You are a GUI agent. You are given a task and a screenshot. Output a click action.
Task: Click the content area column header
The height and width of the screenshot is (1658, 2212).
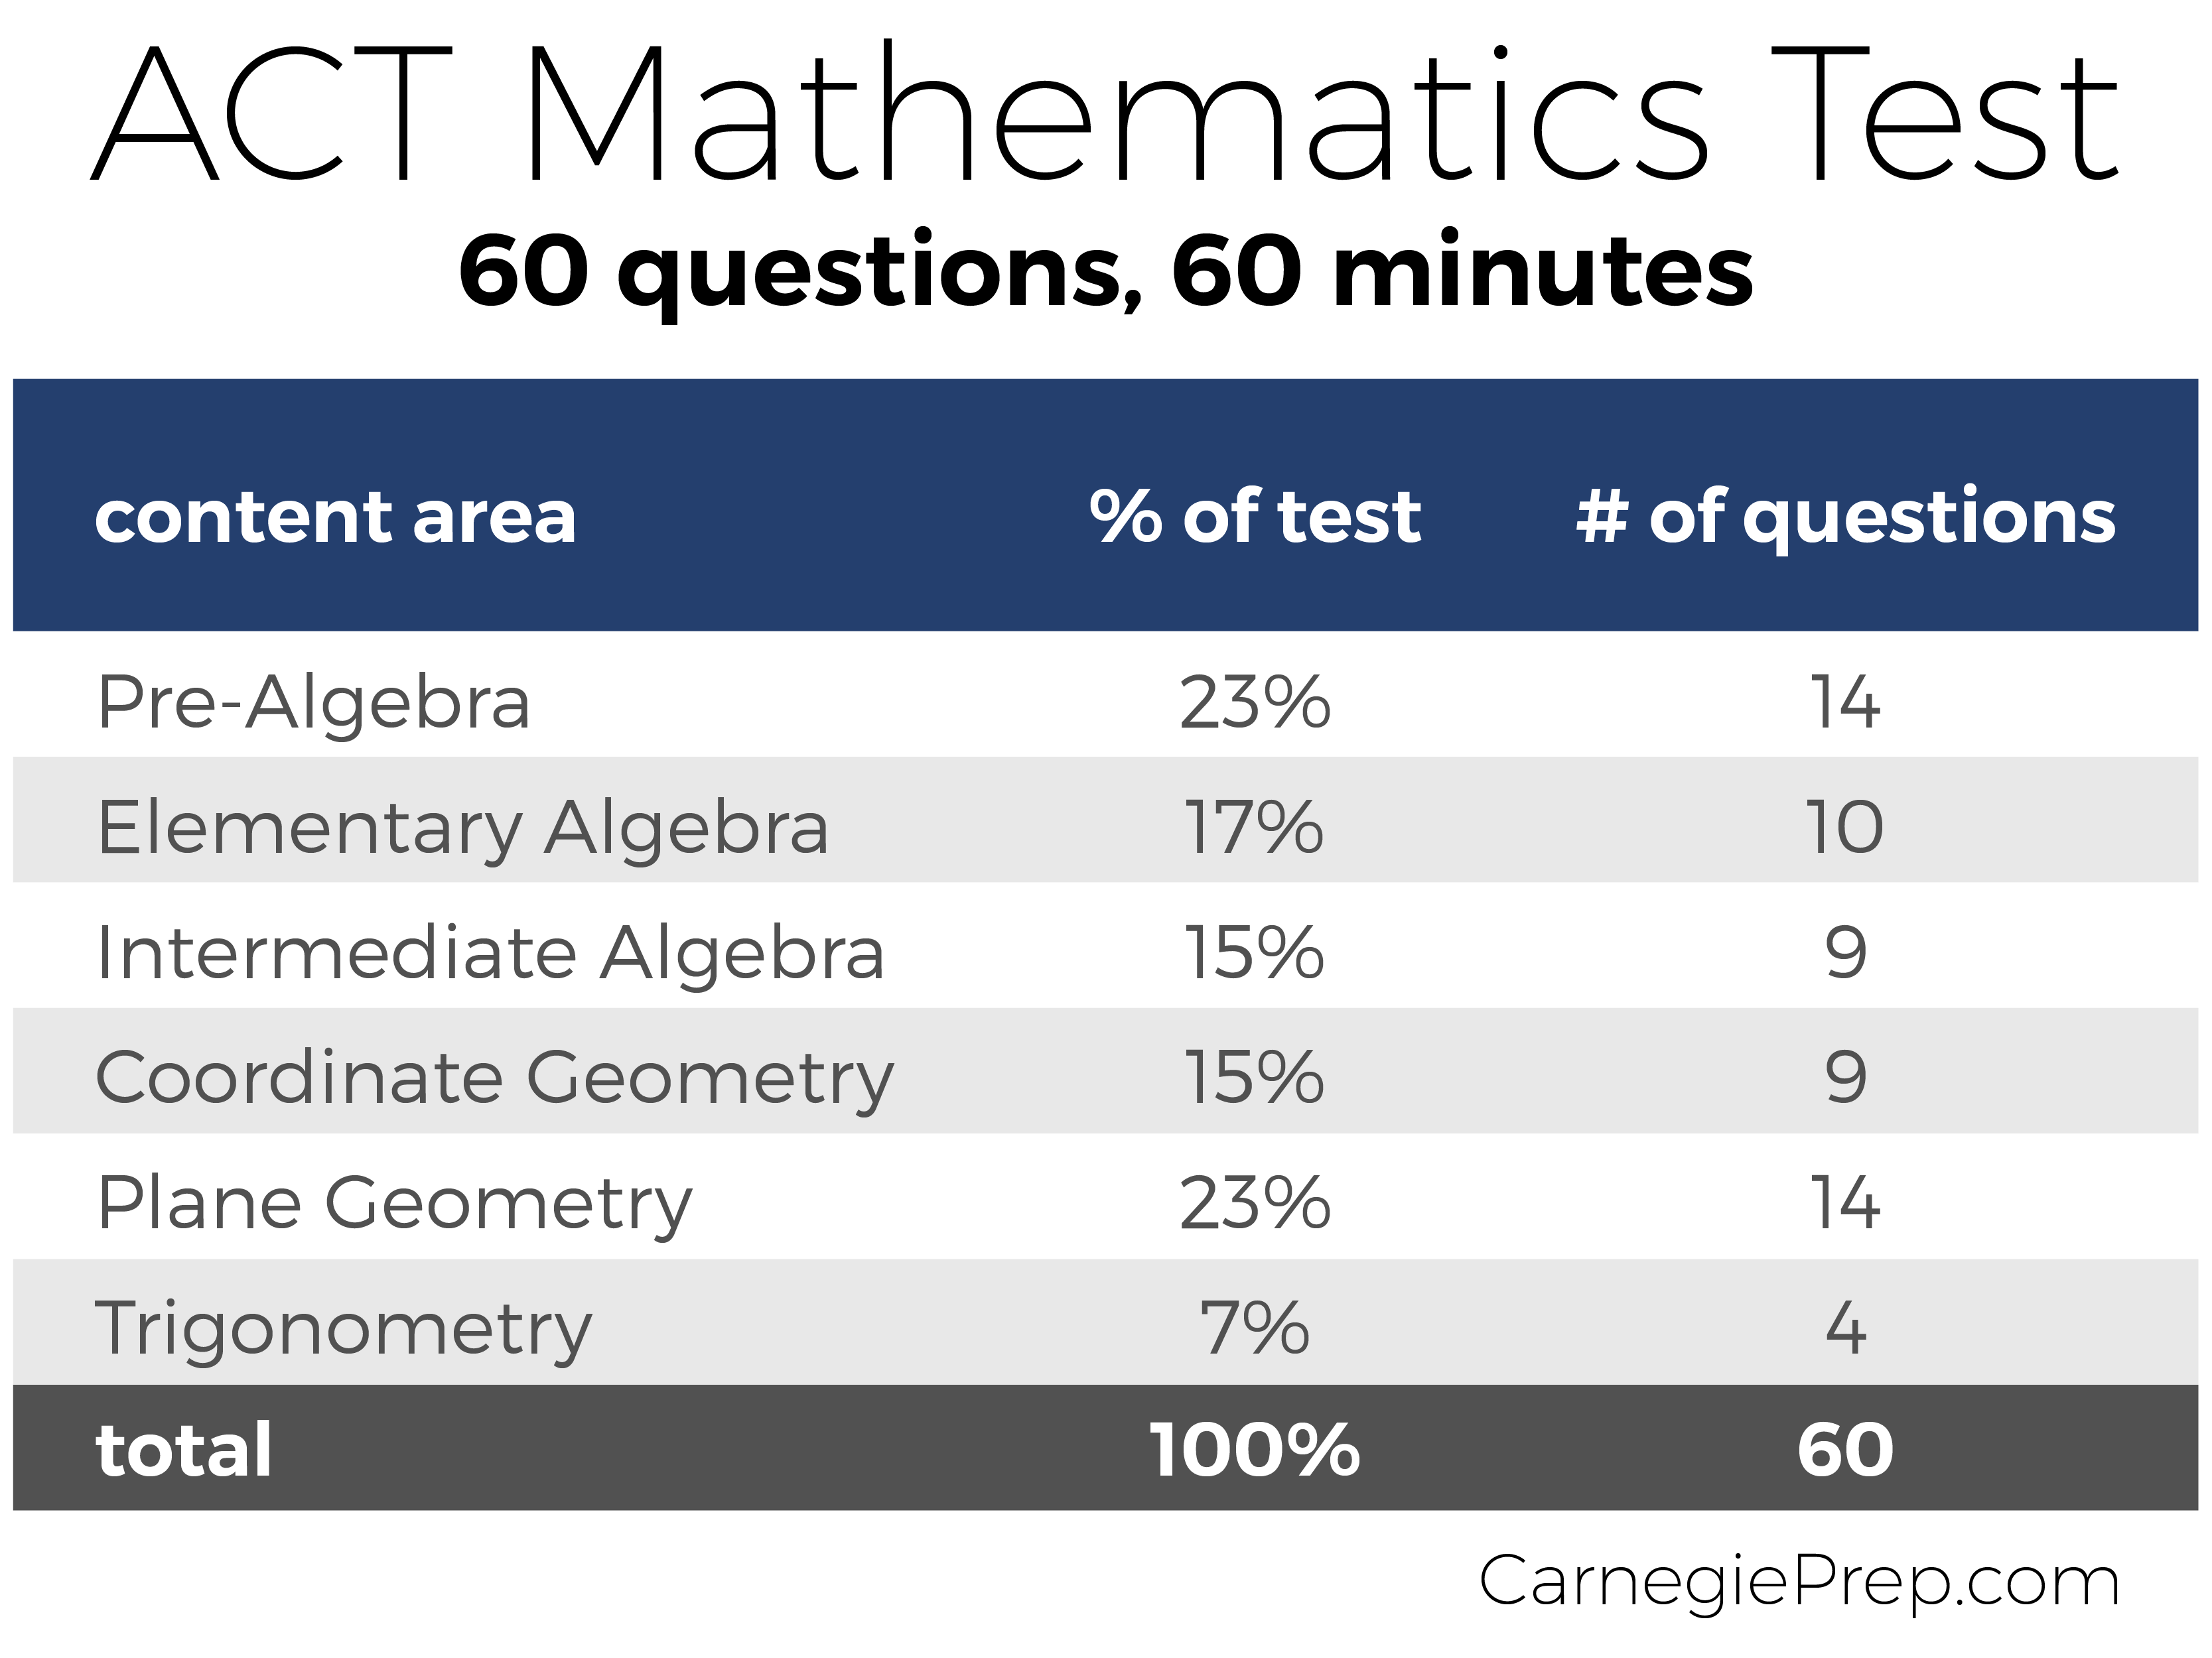(x=335, y=517)
